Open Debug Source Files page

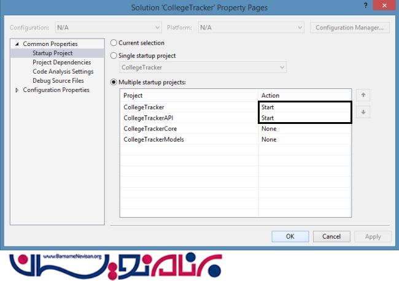point(58,80)
